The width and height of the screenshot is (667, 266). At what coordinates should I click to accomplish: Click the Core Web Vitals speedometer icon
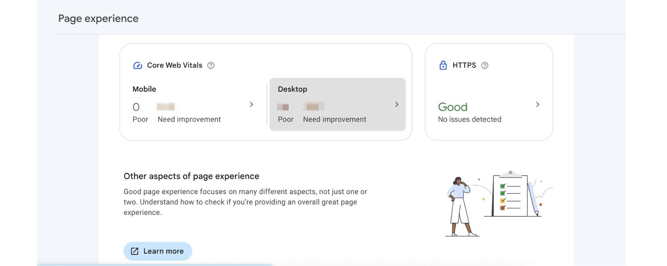(x=137, y=65)
